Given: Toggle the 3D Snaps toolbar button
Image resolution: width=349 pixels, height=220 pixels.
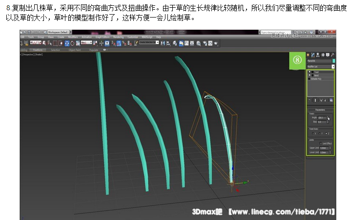Looking at the screenshot, I should 114,43.
